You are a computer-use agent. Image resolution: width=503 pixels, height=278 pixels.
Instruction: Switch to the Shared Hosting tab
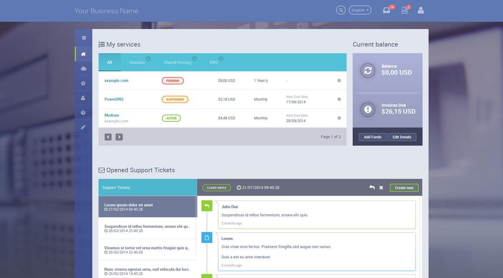[x=177, y=62]
